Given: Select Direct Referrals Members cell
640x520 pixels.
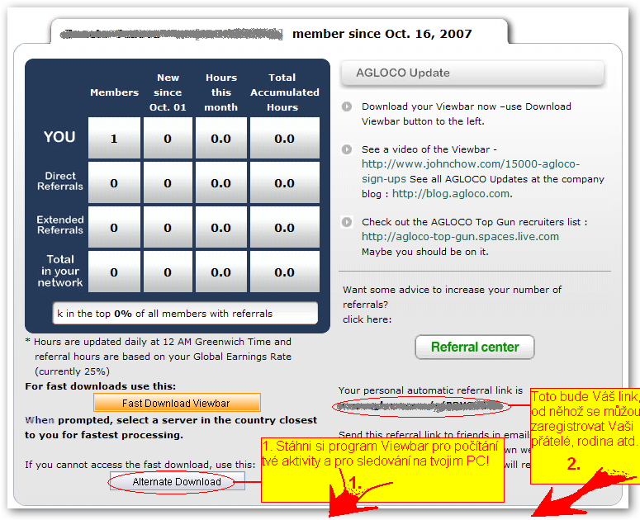Looking at the screenshot, I should [x=114, y=182].
